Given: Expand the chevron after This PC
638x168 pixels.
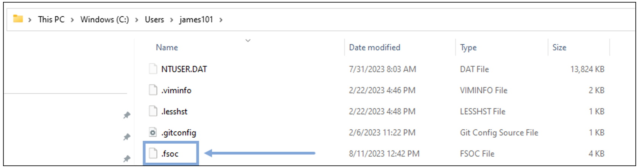Looking at the screenshot, I should (72, 20).
